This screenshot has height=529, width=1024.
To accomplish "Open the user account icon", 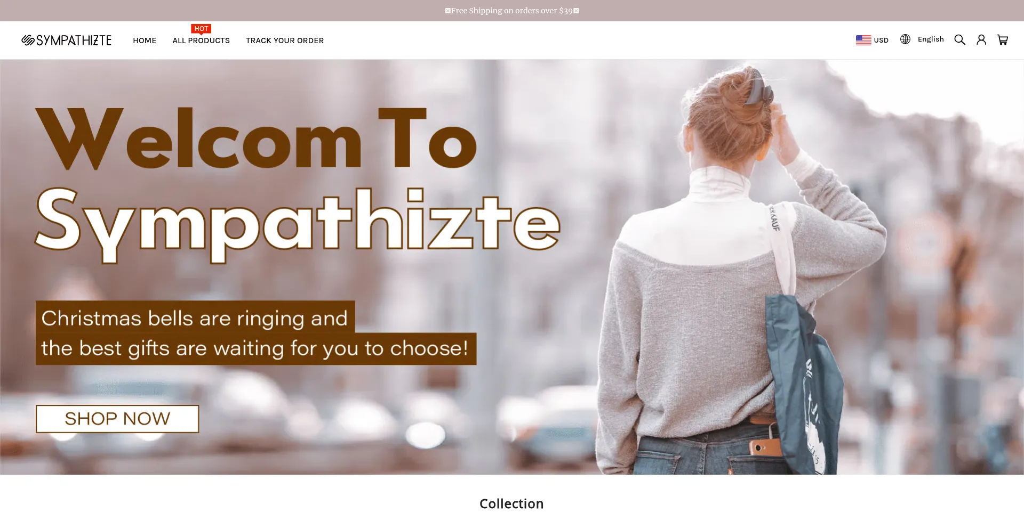I will (981, 40).
